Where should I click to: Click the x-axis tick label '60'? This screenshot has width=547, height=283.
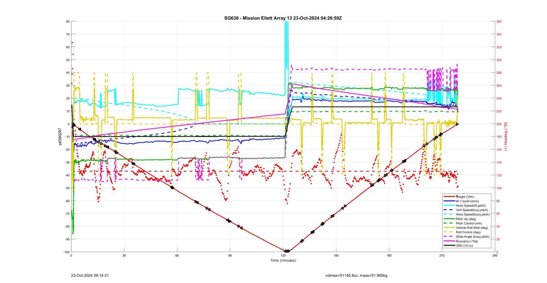tap(177, 256)
